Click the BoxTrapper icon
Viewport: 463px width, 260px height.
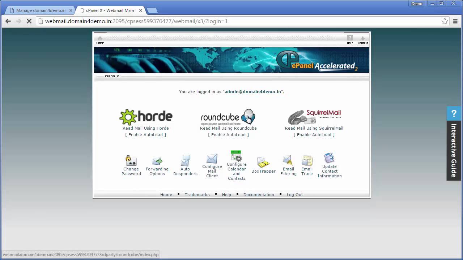click(263, 162)
